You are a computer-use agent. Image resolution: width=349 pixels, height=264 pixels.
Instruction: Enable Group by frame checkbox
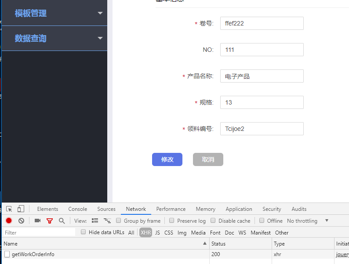pos(118,221)
